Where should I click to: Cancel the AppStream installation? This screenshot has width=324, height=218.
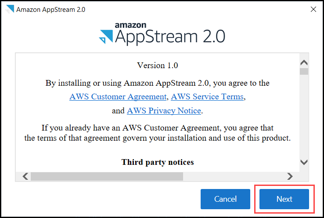pos(225,199)
